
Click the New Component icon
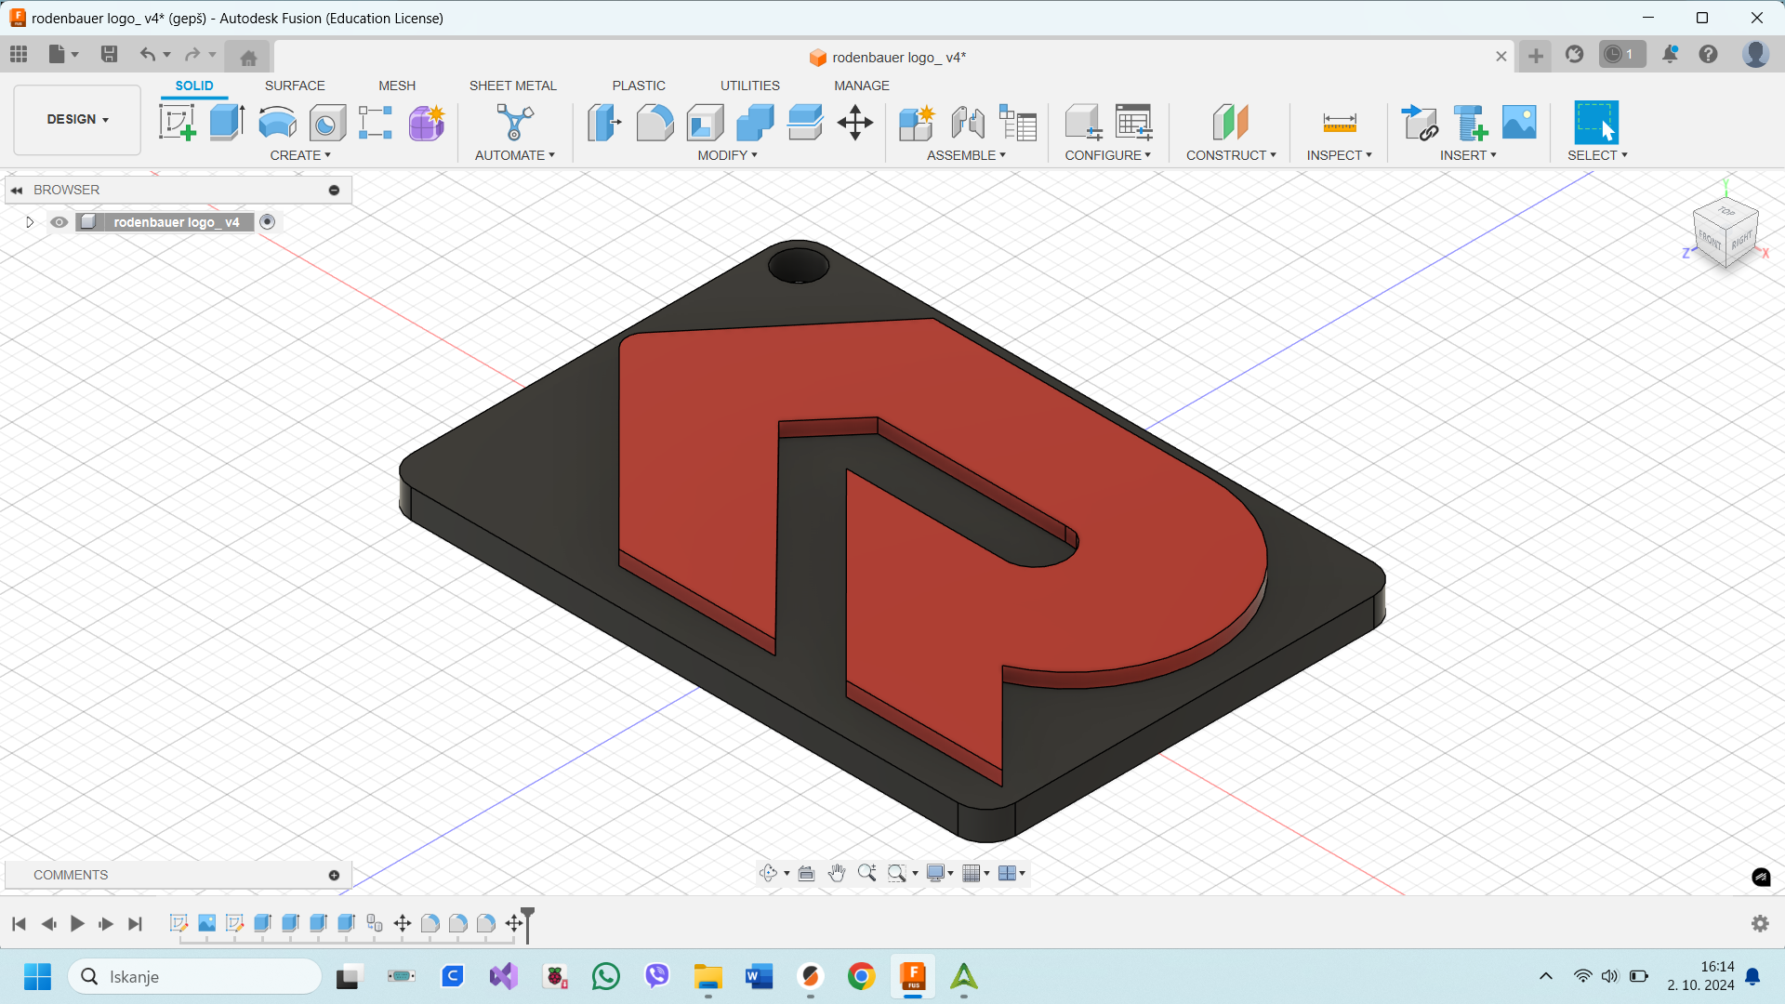click(x=917, y=123)
